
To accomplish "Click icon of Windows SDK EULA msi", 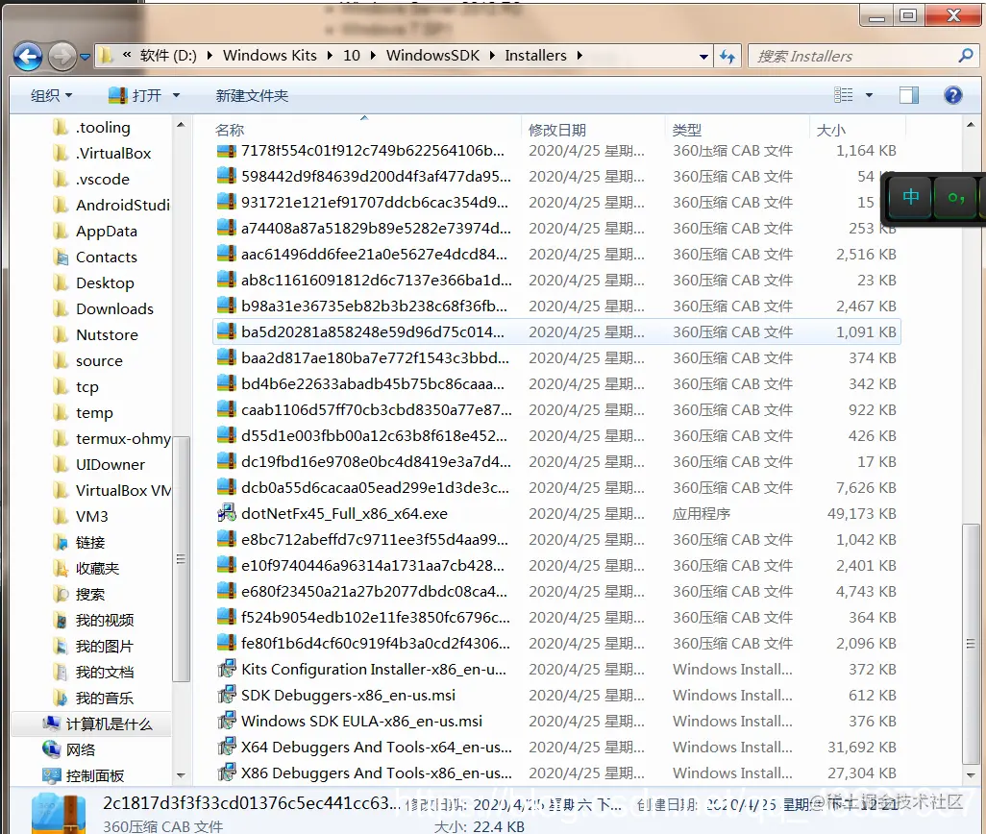I will click(227, 721).
